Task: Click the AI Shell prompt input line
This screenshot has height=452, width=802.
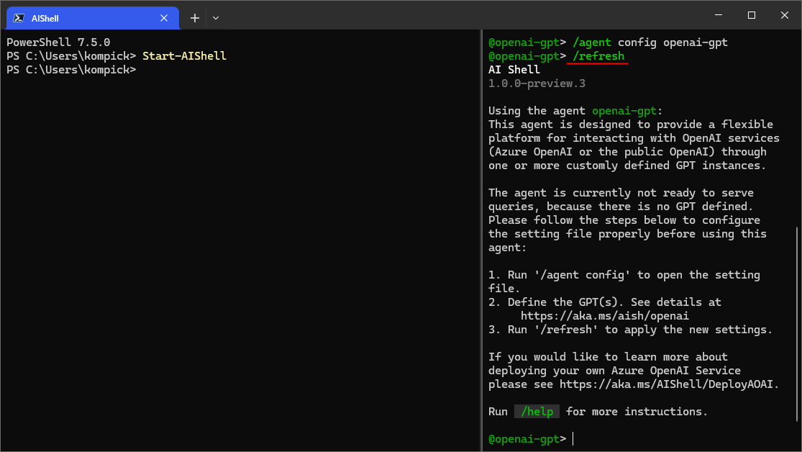Action: coord(639,439)
